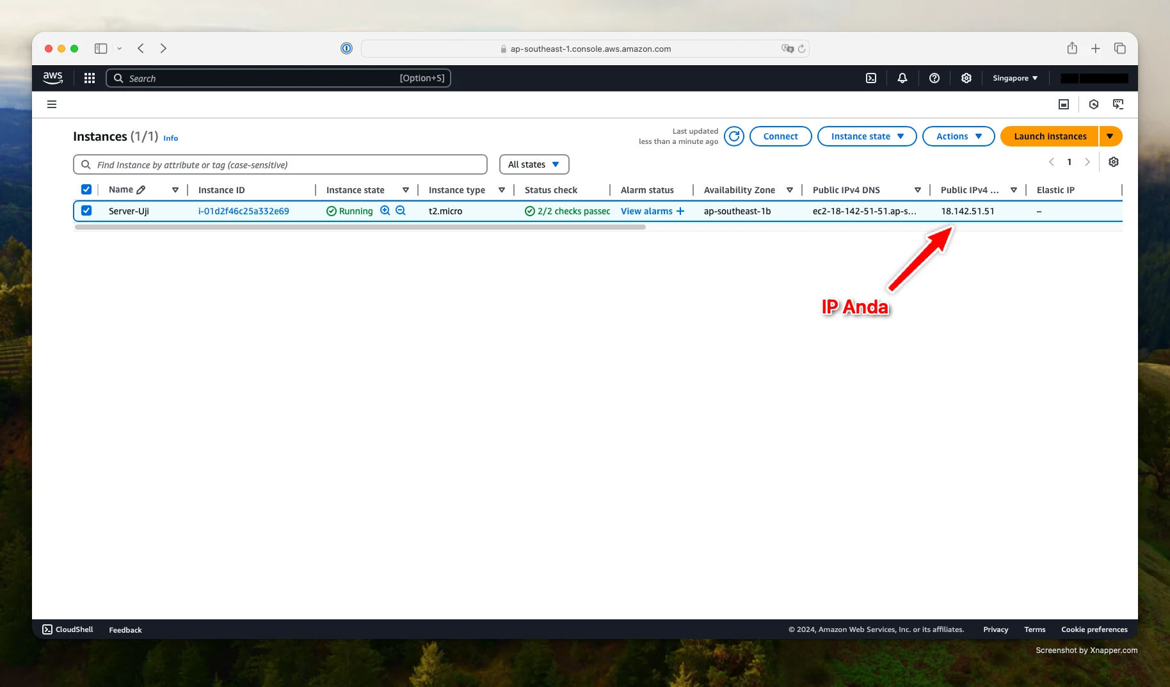Expand the Launch instances arrow dropdown
This screenshot has width=1170, height=687.
click(x=1110, y=136)
